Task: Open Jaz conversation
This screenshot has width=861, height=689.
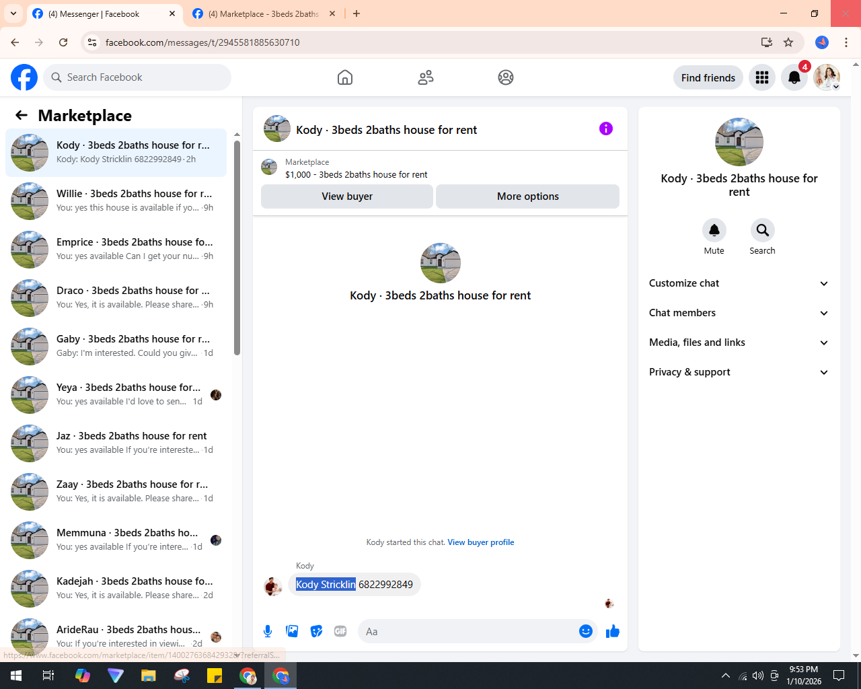Action: click(116, 443)
